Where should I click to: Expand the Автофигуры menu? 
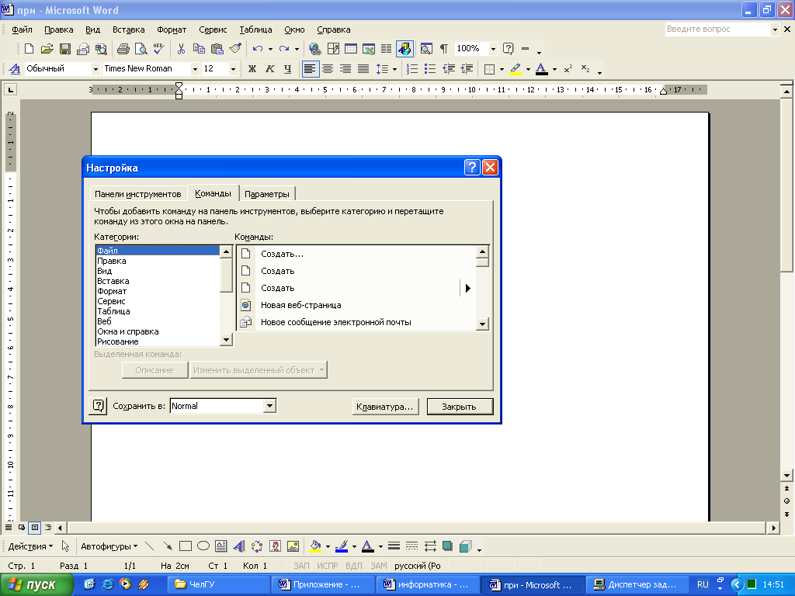[109, 546]
